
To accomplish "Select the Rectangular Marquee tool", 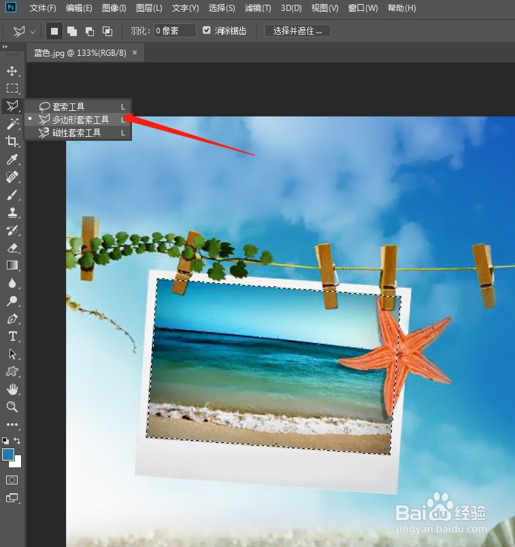I will coord(12,88).
